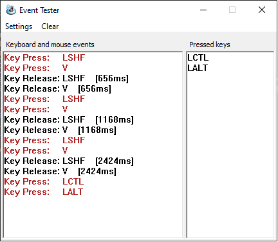Click the 'Keyboard and mouse events' label
This screenshot has height=242, width=278.
pos(50,45)
